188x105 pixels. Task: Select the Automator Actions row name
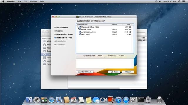click(x=89, y=32)
